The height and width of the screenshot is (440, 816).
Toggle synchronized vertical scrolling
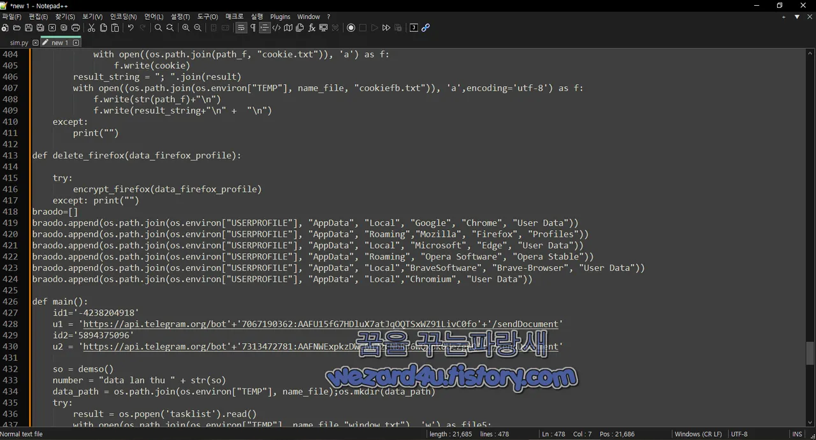pyautogui.click(x=214, y=28)
